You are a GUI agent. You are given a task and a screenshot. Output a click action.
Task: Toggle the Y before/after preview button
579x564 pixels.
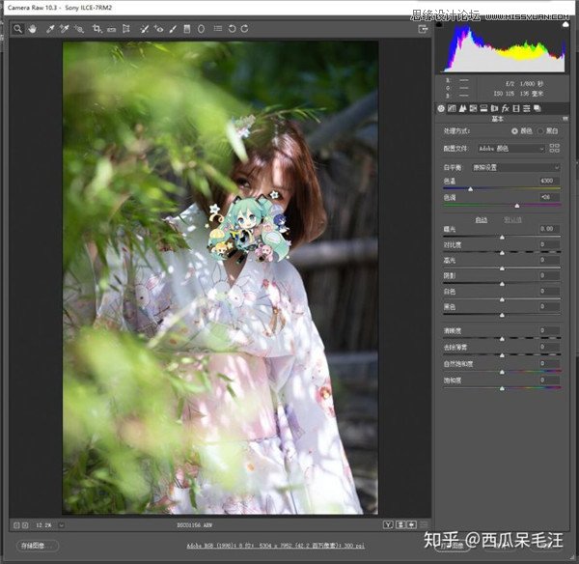pos(387,525)
